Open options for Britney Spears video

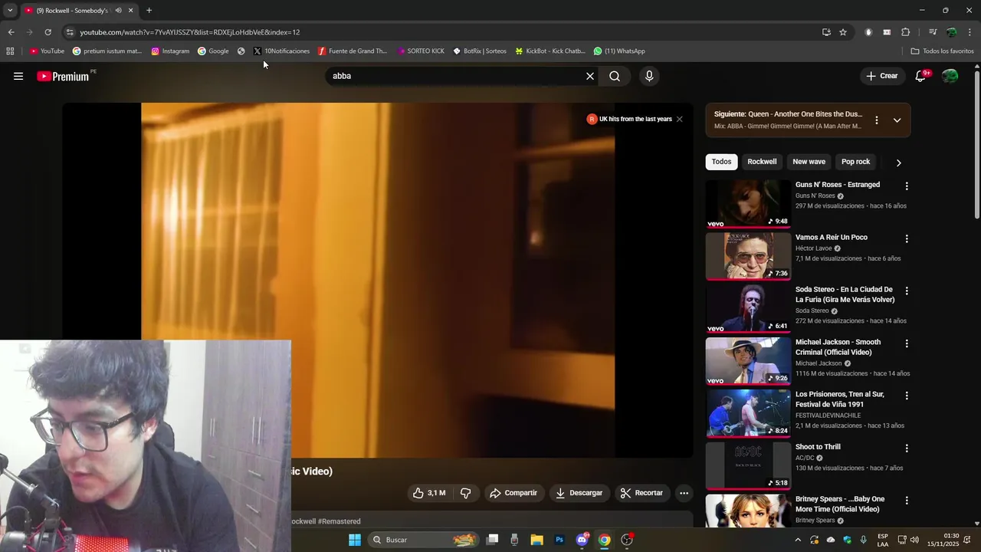907,501
